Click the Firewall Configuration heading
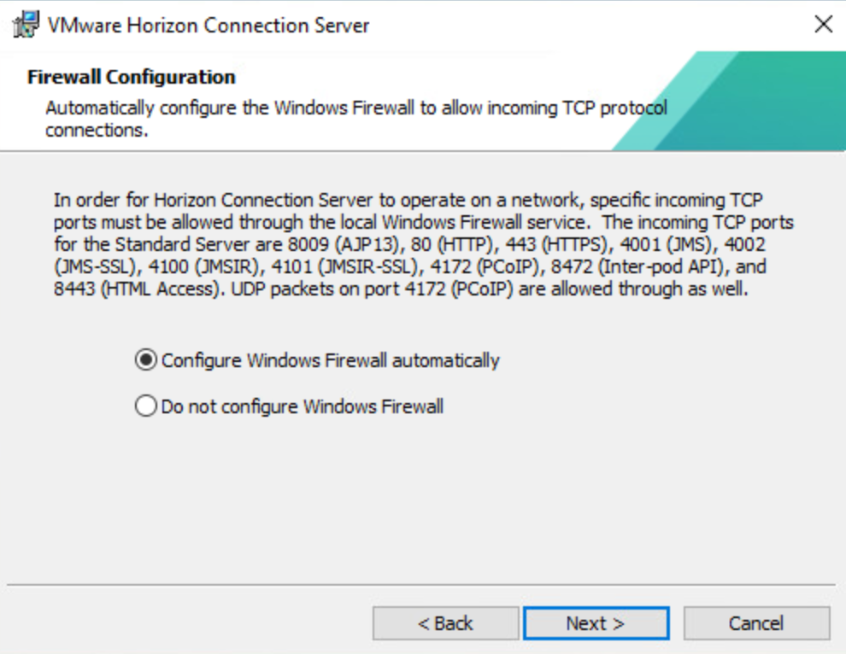The height and width of the screenshot is (654, 846). [x=132, y=78]
